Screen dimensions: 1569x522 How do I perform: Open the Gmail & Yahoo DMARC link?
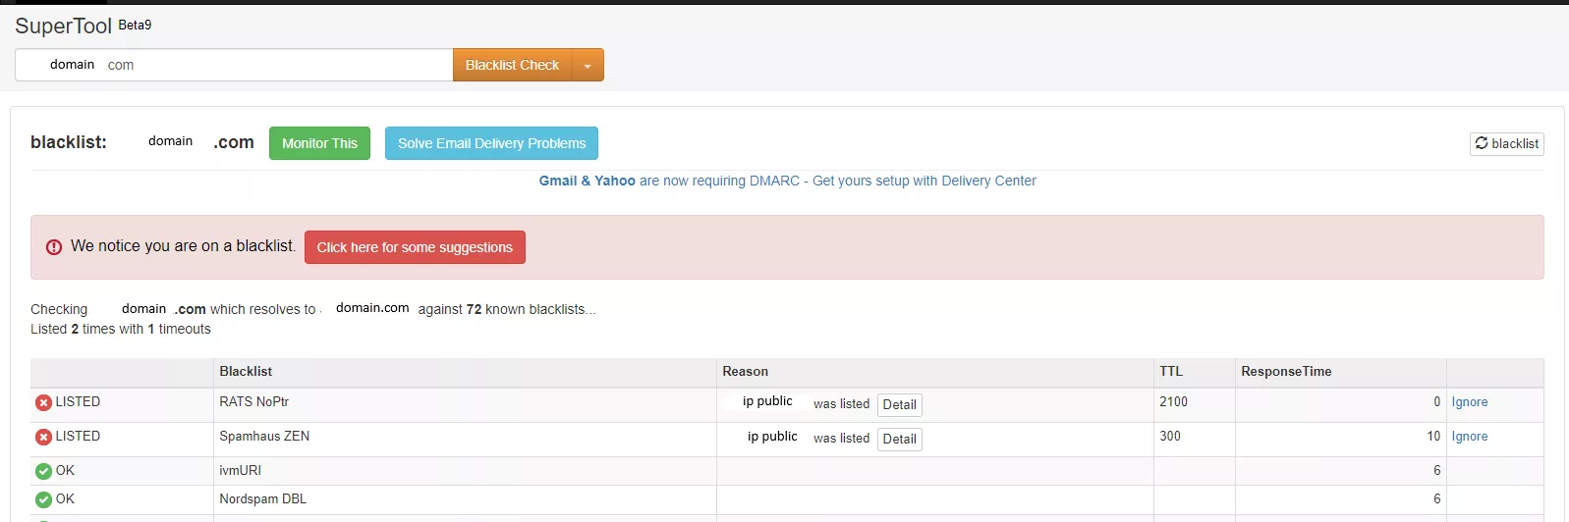point(787,181)
